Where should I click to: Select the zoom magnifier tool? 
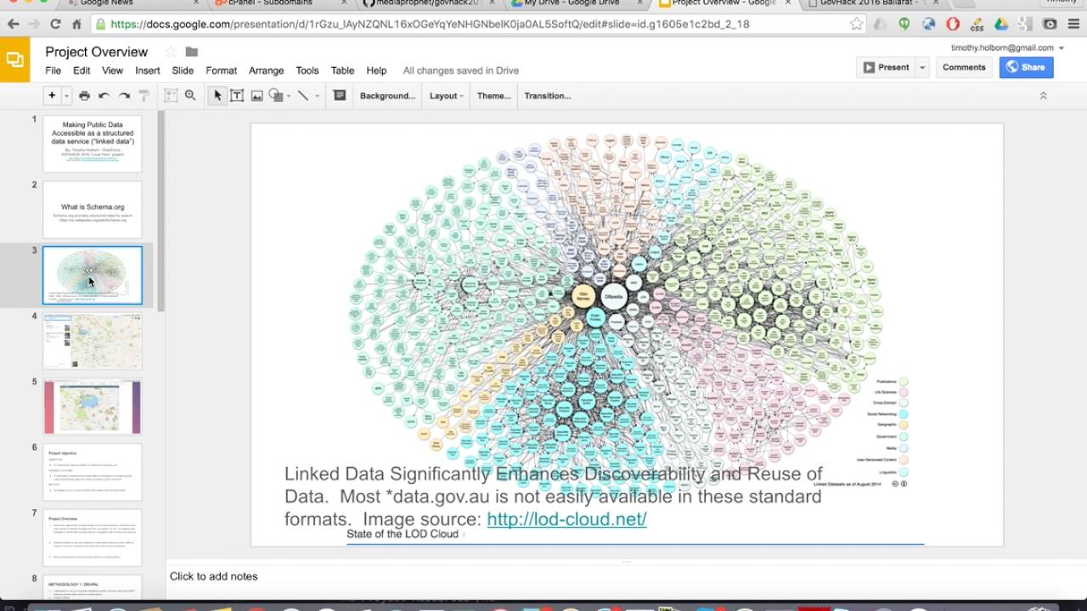tap(190, 96)
